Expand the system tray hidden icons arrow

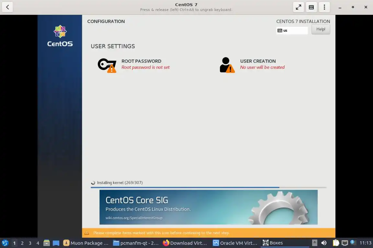[314, 243]
